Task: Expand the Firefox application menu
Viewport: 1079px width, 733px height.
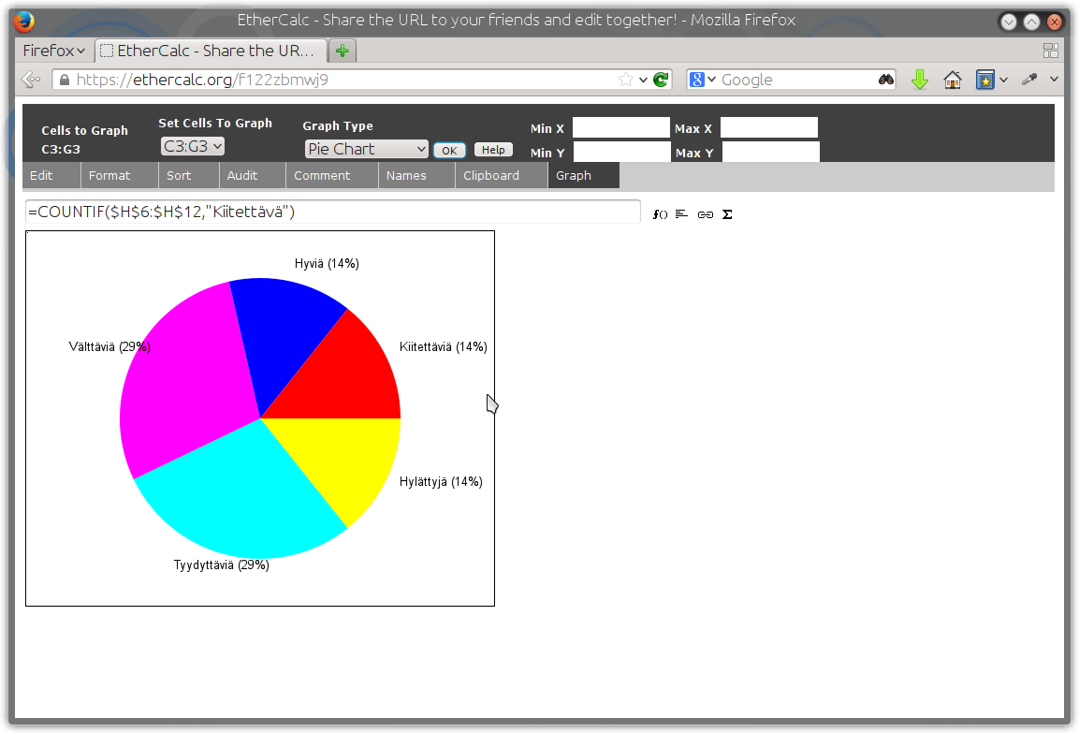Action: click(53, 51)
